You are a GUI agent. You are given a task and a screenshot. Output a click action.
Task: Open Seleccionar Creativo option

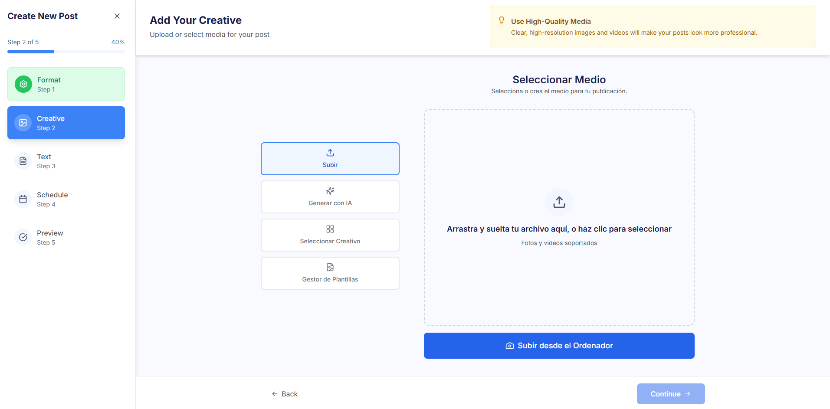[x=330, y=235]
